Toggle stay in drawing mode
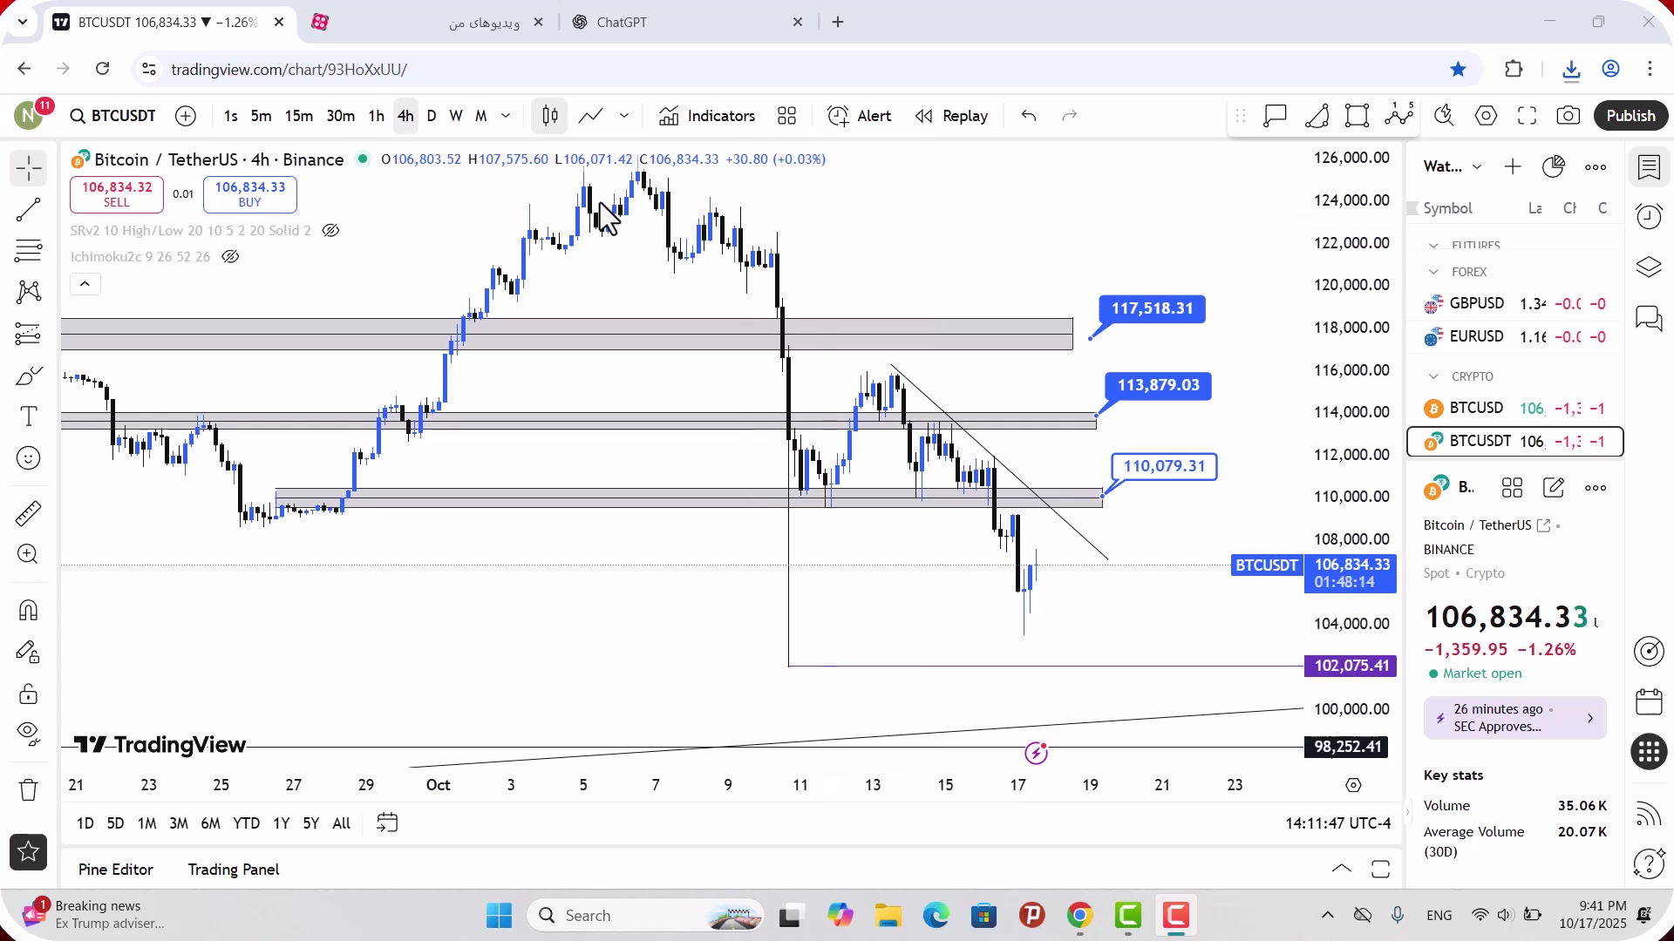Screen dimensions: 1674x941 tap(28, 652)
